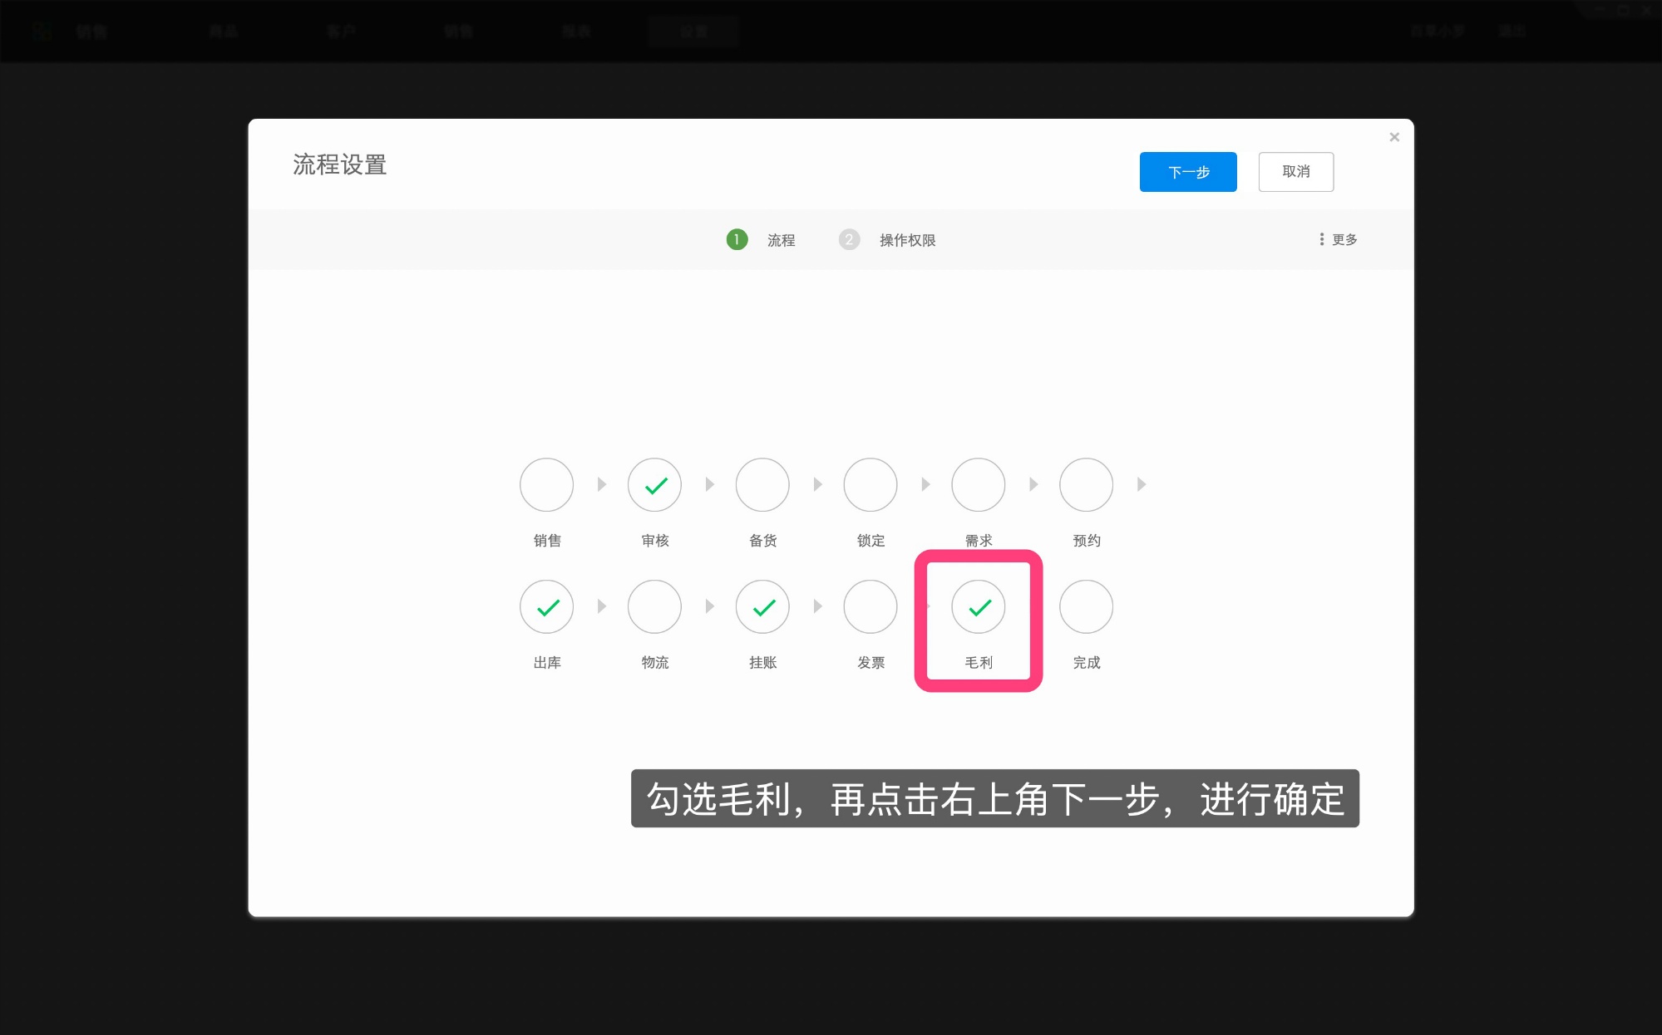Enable the 完成 step circle
Screen dimensions: 1662x1035
tap(1087, 606)
